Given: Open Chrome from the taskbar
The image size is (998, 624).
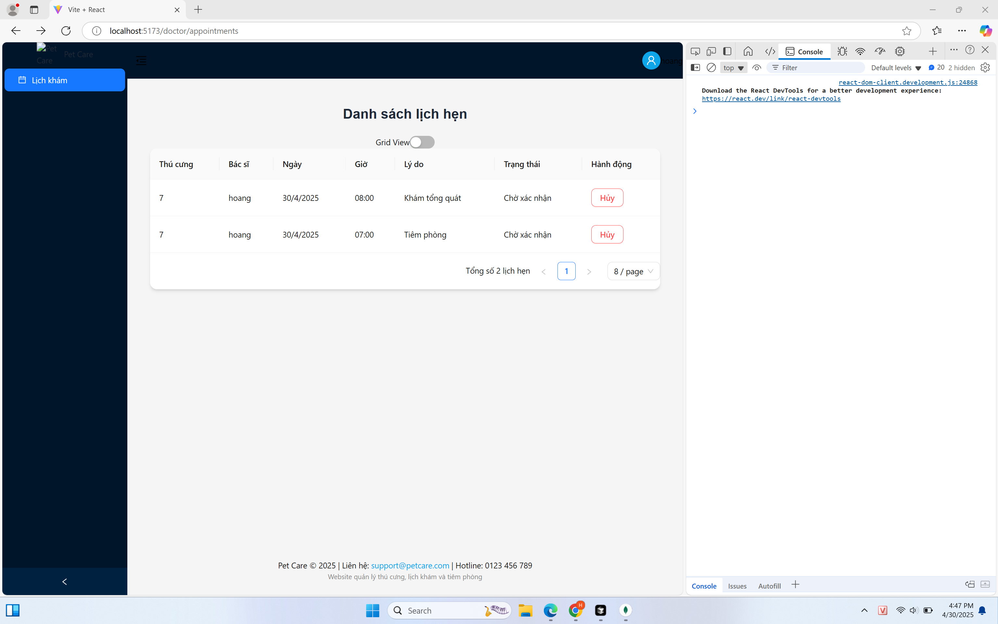Looking at the screenshot, I should 576,610.
